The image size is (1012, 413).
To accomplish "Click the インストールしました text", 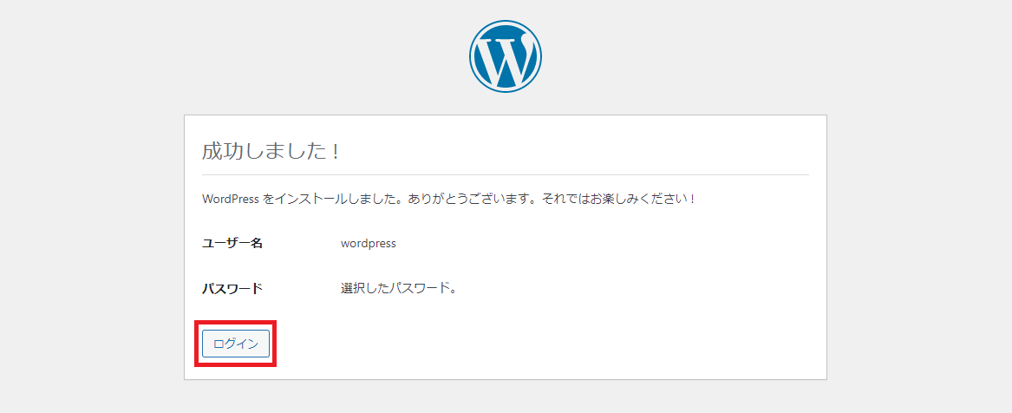I will click(x=330, y=199).
